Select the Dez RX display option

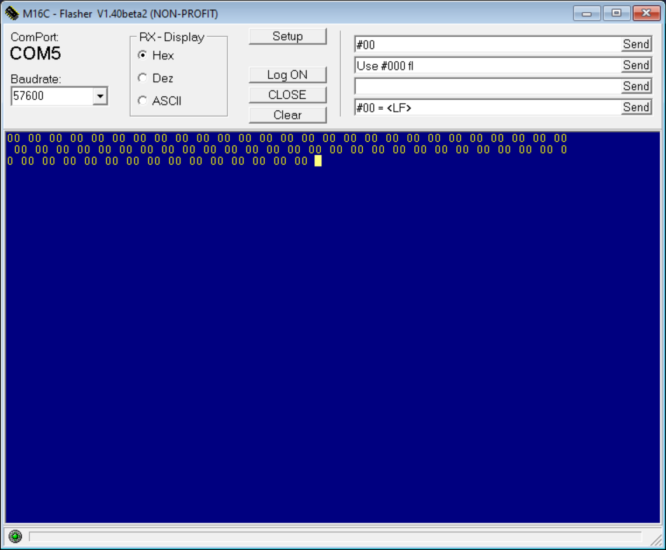coord(143,78)
